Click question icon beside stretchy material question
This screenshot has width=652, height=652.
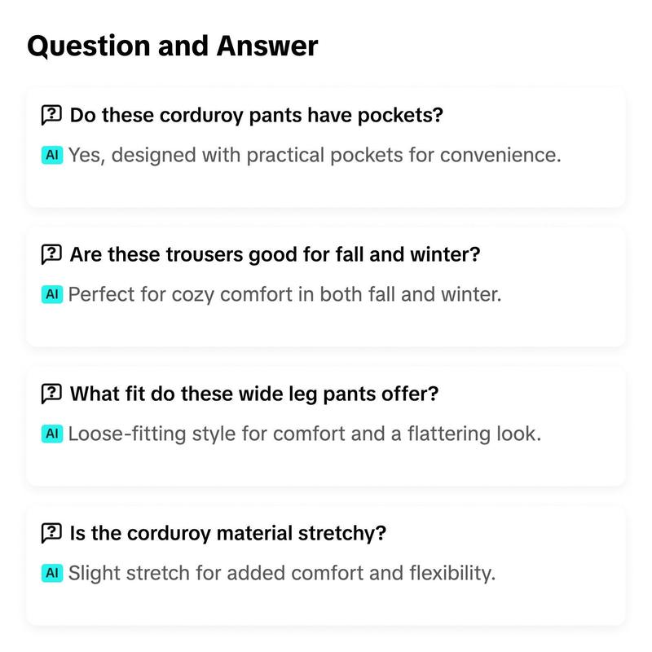point(51,533)
